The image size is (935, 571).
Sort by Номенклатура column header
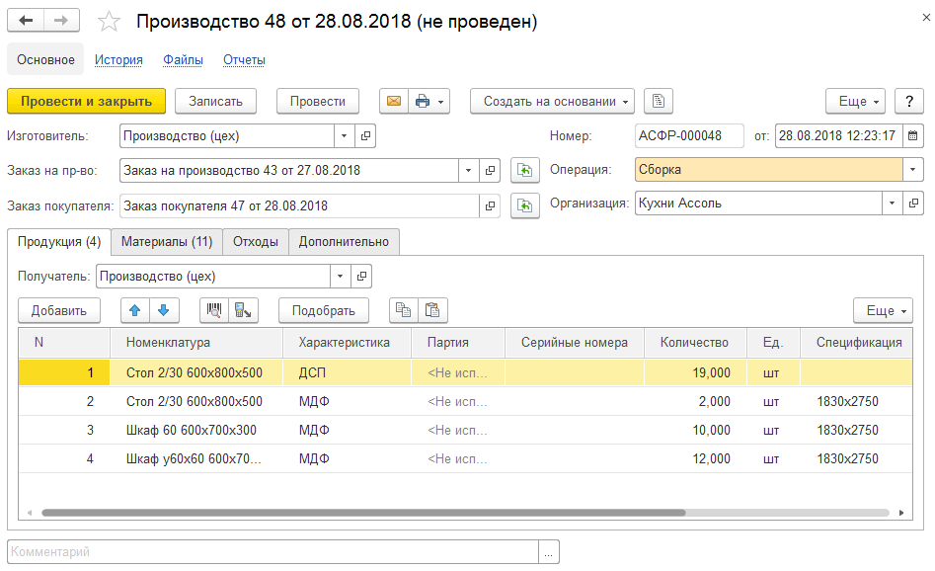coord(196,343)
